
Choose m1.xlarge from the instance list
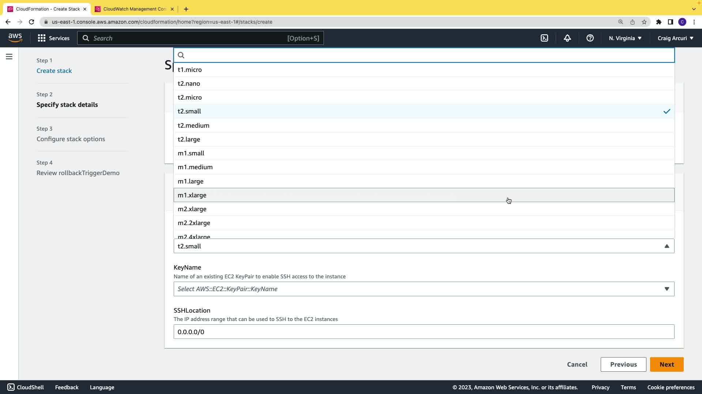pyautogui.click(x=192, y=195)
